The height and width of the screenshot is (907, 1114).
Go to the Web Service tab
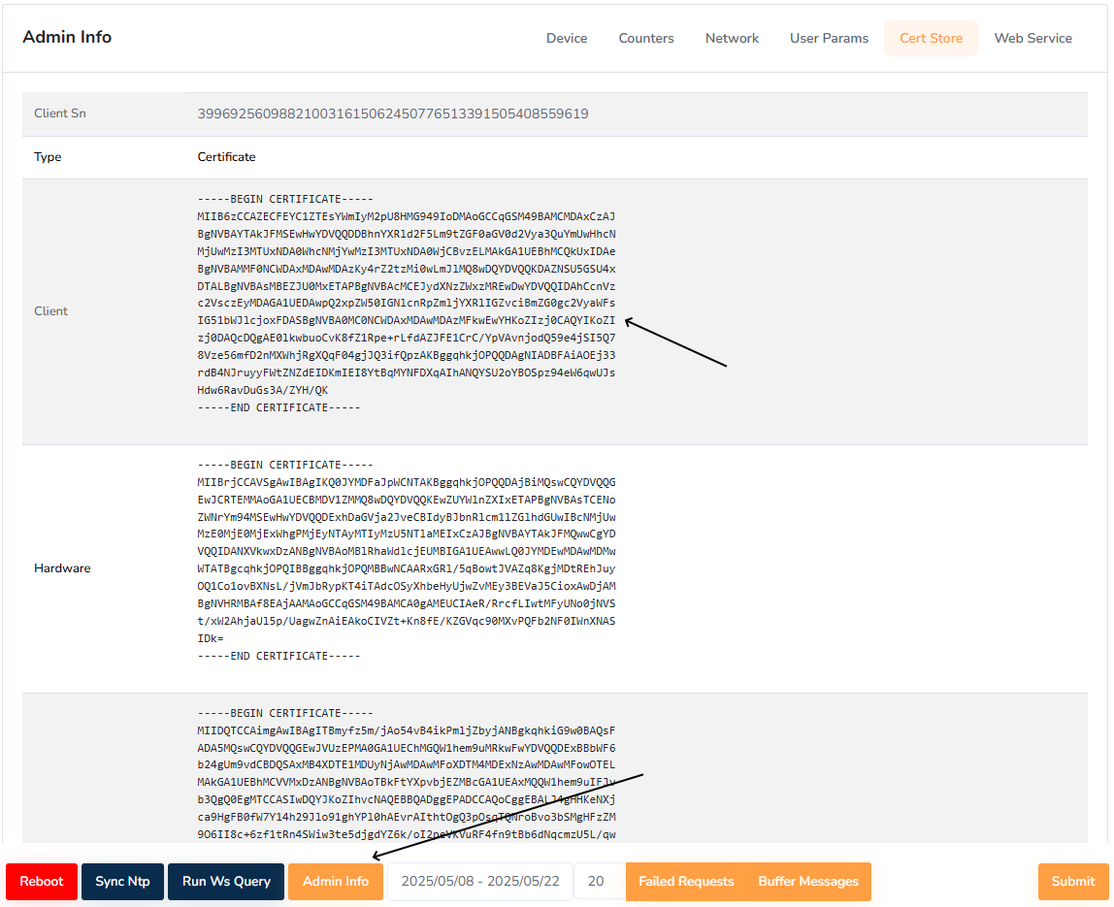click(x=1033, y=39)
